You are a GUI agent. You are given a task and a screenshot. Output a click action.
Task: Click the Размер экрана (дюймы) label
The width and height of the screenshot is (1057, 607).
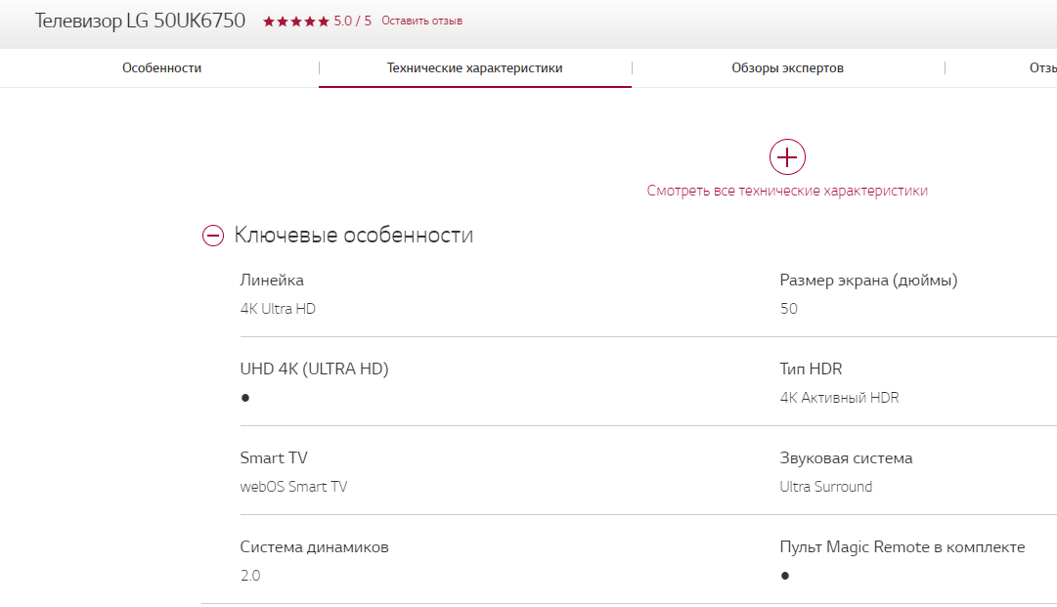(x=868, y=281)
